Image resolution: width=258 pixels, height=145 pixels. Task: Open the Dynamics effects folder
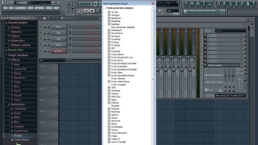(20, 78)
